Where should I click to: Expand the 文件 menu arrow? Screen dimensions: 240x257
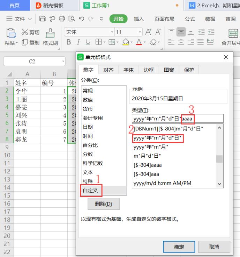tap(30, 19)
